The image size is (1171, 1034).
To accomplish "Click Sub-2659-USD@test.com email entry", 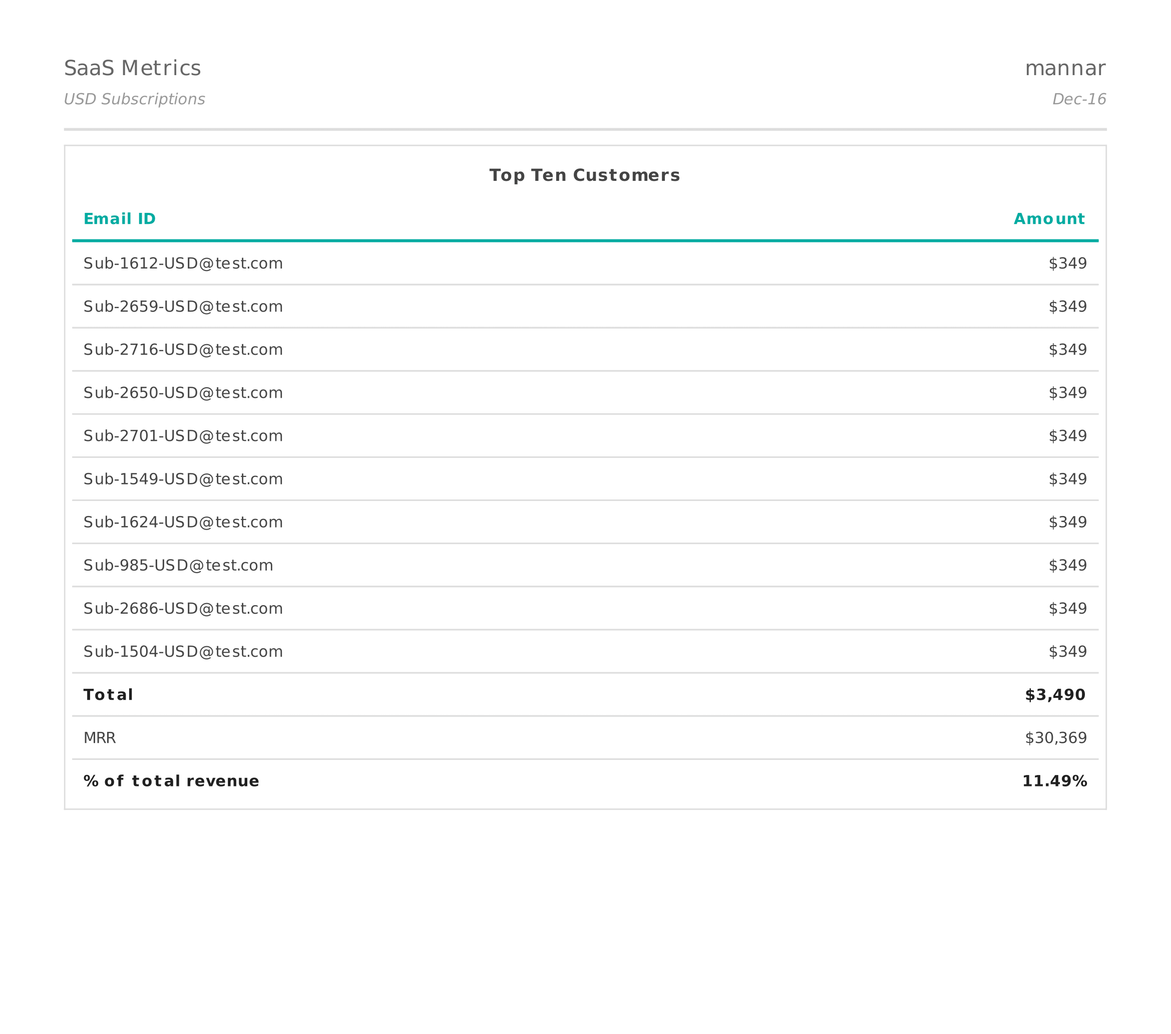I will [183, 306].
